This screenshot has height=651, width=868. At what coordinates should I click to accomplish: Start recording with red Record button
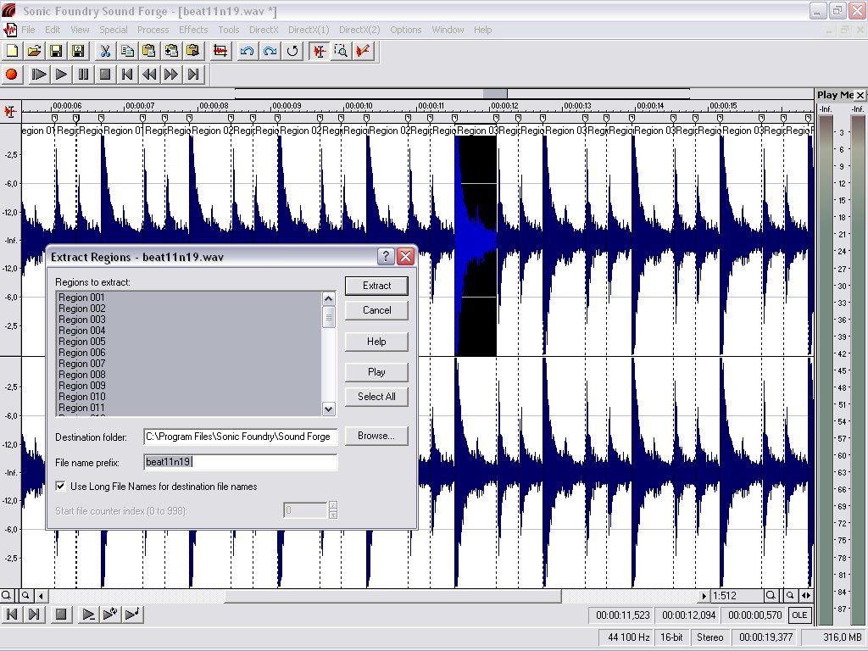[x=12, y=75]
